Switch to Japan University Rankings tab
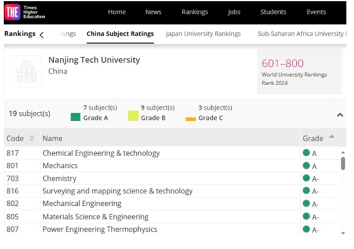 tap(203, 34)
